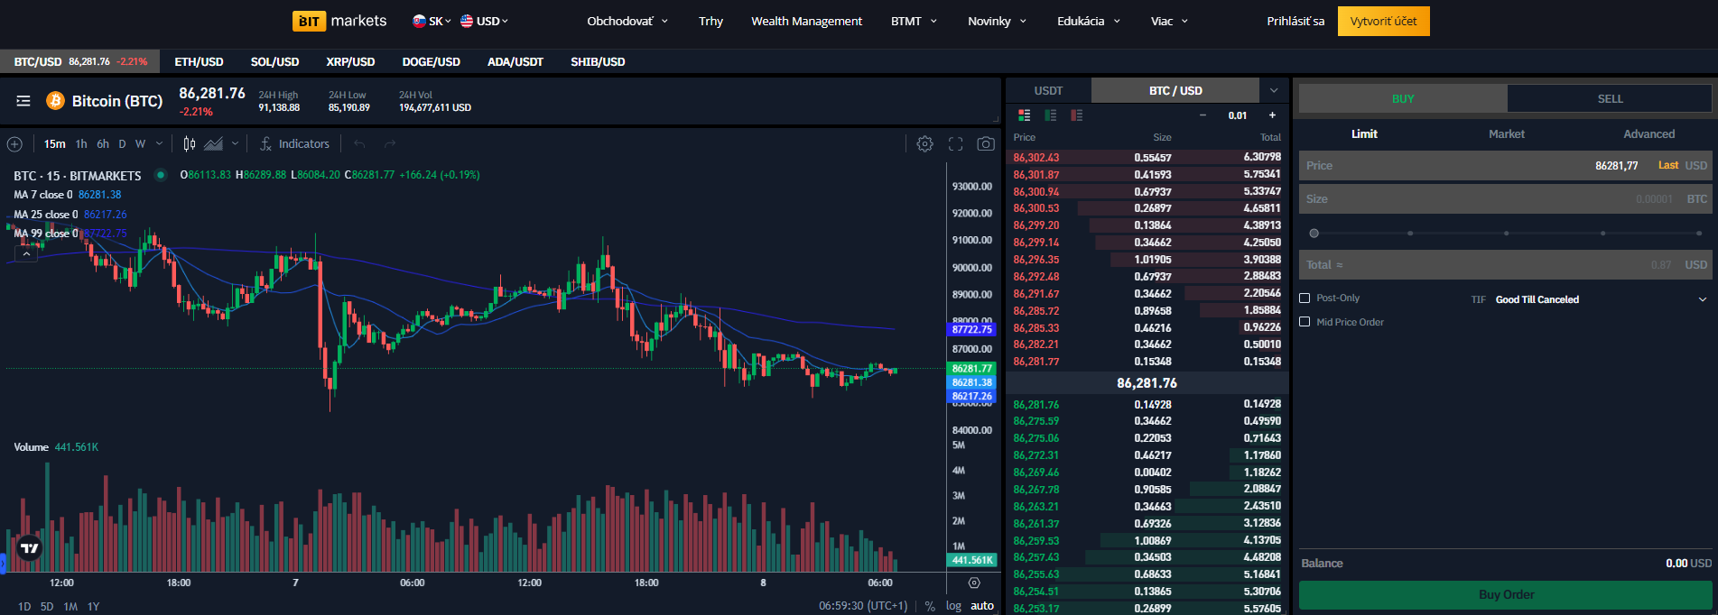Expand the Obchodovať navigation menu
The width and height of the screenshot is (1718, 615).
coord(627,21)
